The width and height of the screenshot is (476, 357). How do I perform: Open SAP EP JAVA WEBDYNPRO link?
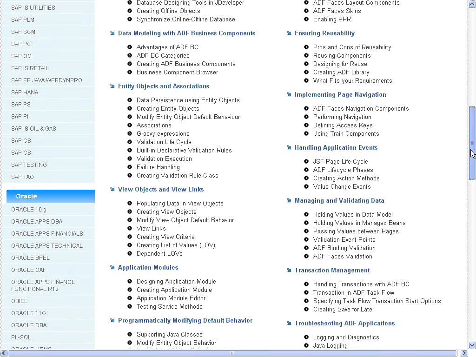tap(46, 80)
